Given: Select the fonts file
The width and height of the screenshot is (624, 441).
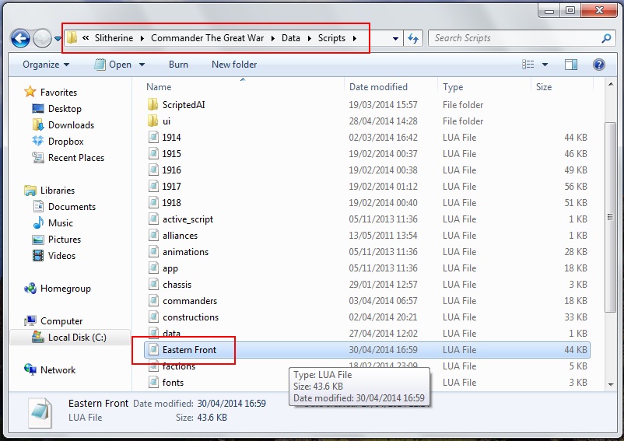Looking at the screenshot, I should click(x=173, y=383).
